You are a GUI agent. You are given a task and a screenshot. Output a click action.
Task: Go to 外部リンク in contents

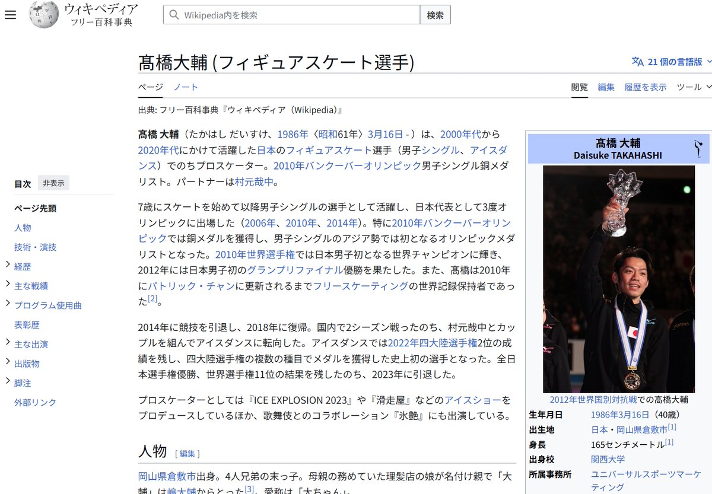point(36,402)
